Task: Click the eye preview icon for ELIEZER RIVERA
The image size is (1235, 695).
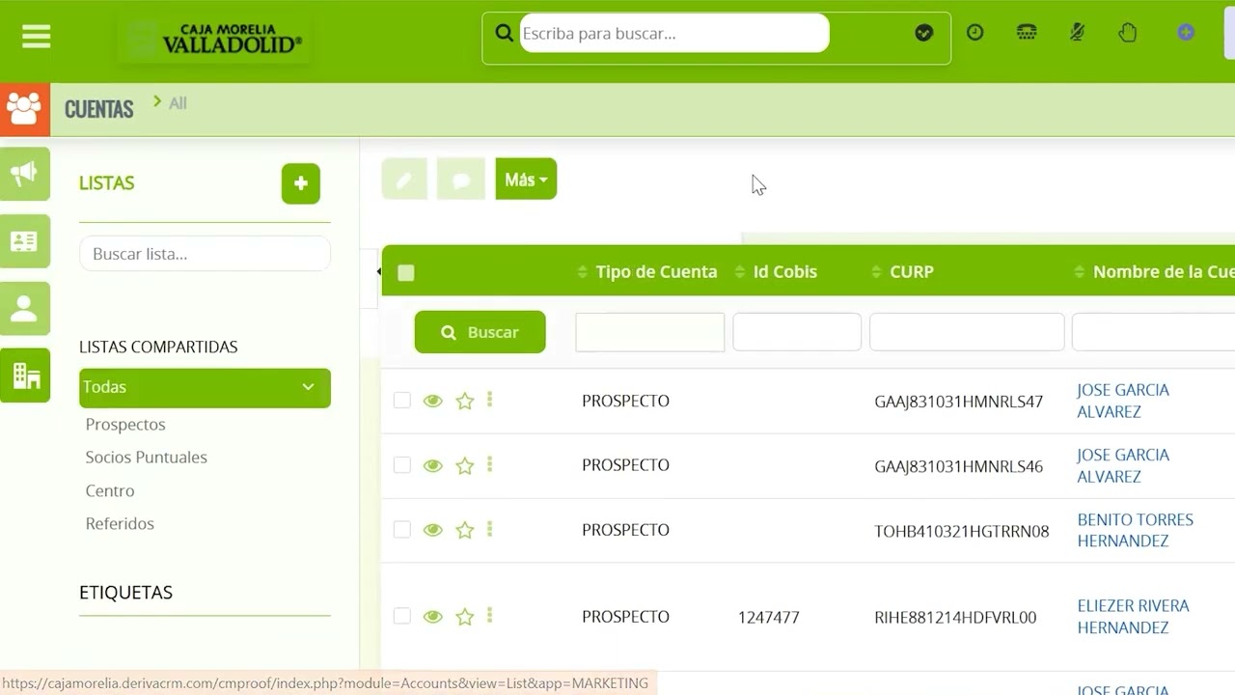Action: [x=433, y=617]
